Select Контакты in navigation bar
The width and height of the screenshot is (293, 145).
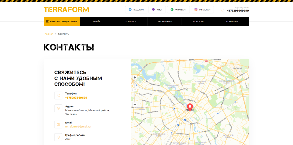click(x=232, y=21)
